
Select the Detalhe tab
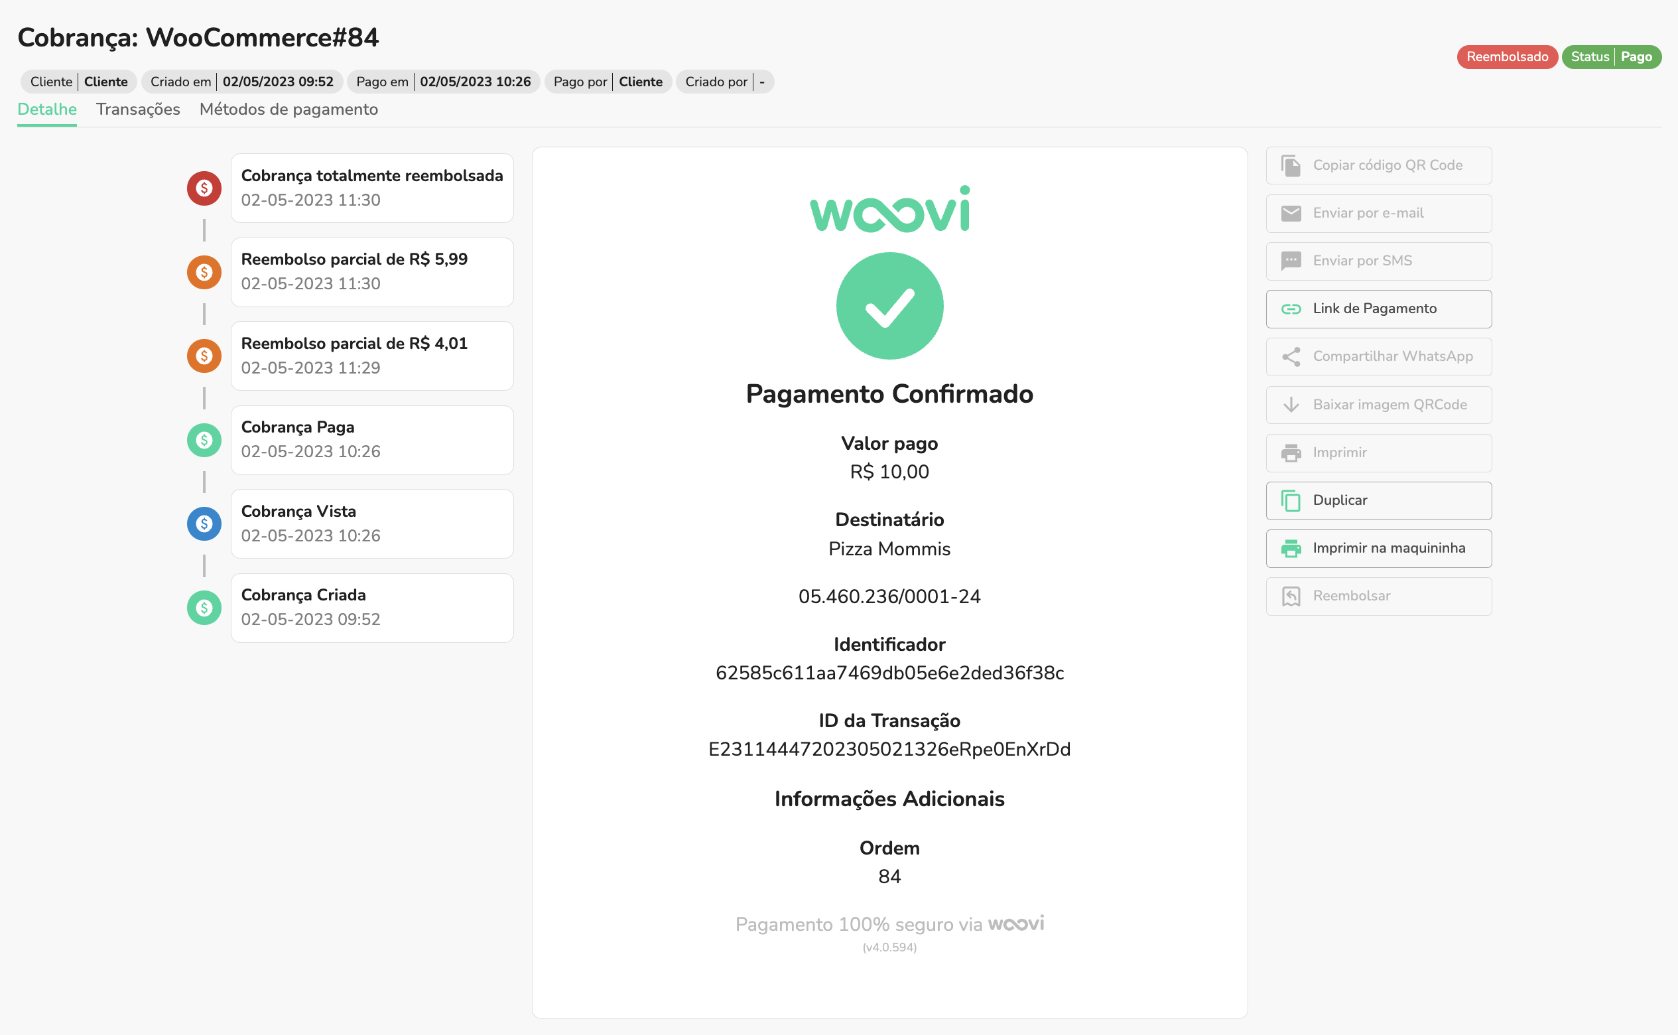point(46,109)
